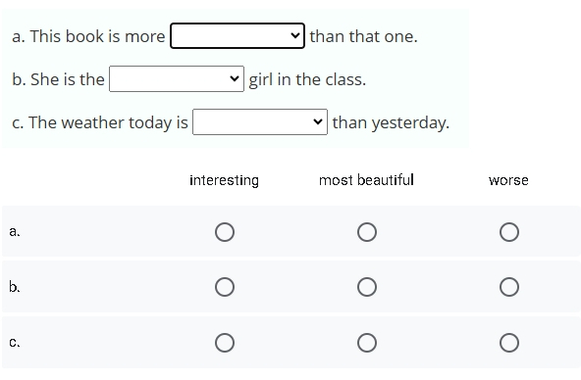Select 'most beautiful' radio for row b
Viewport: 581px width, 380px height.
point(367,287)
